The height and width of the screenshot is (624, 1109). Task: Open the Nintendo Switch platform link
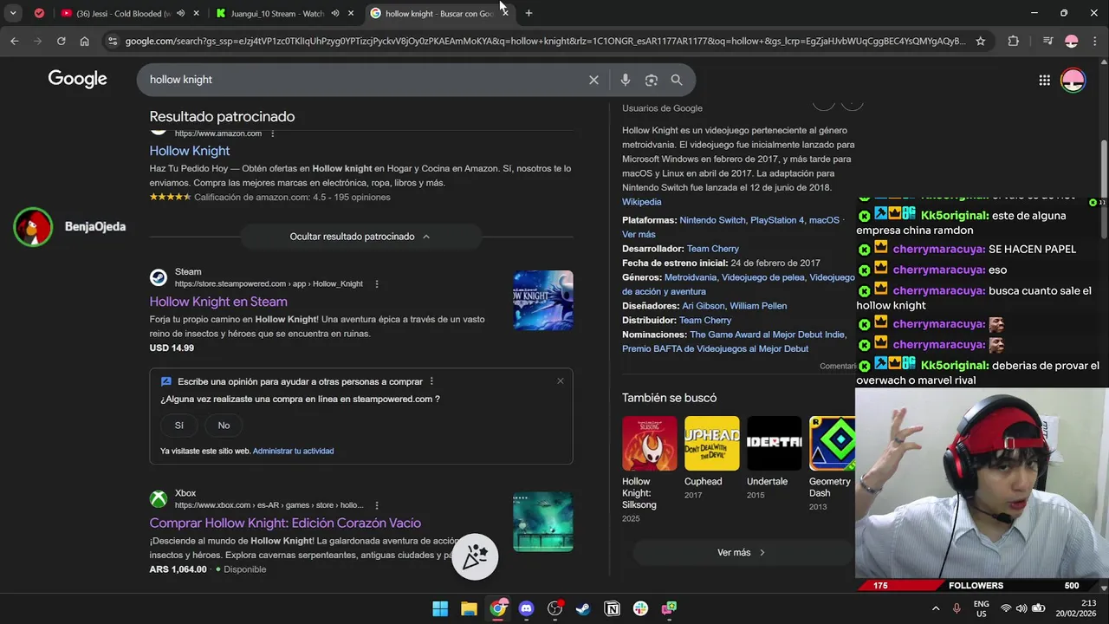(712, 220)
